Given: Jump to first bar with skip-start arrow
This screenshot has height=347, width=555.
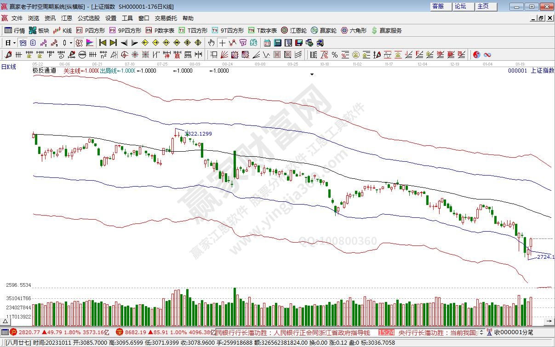Looking at the screenshot, I should 103,43.
